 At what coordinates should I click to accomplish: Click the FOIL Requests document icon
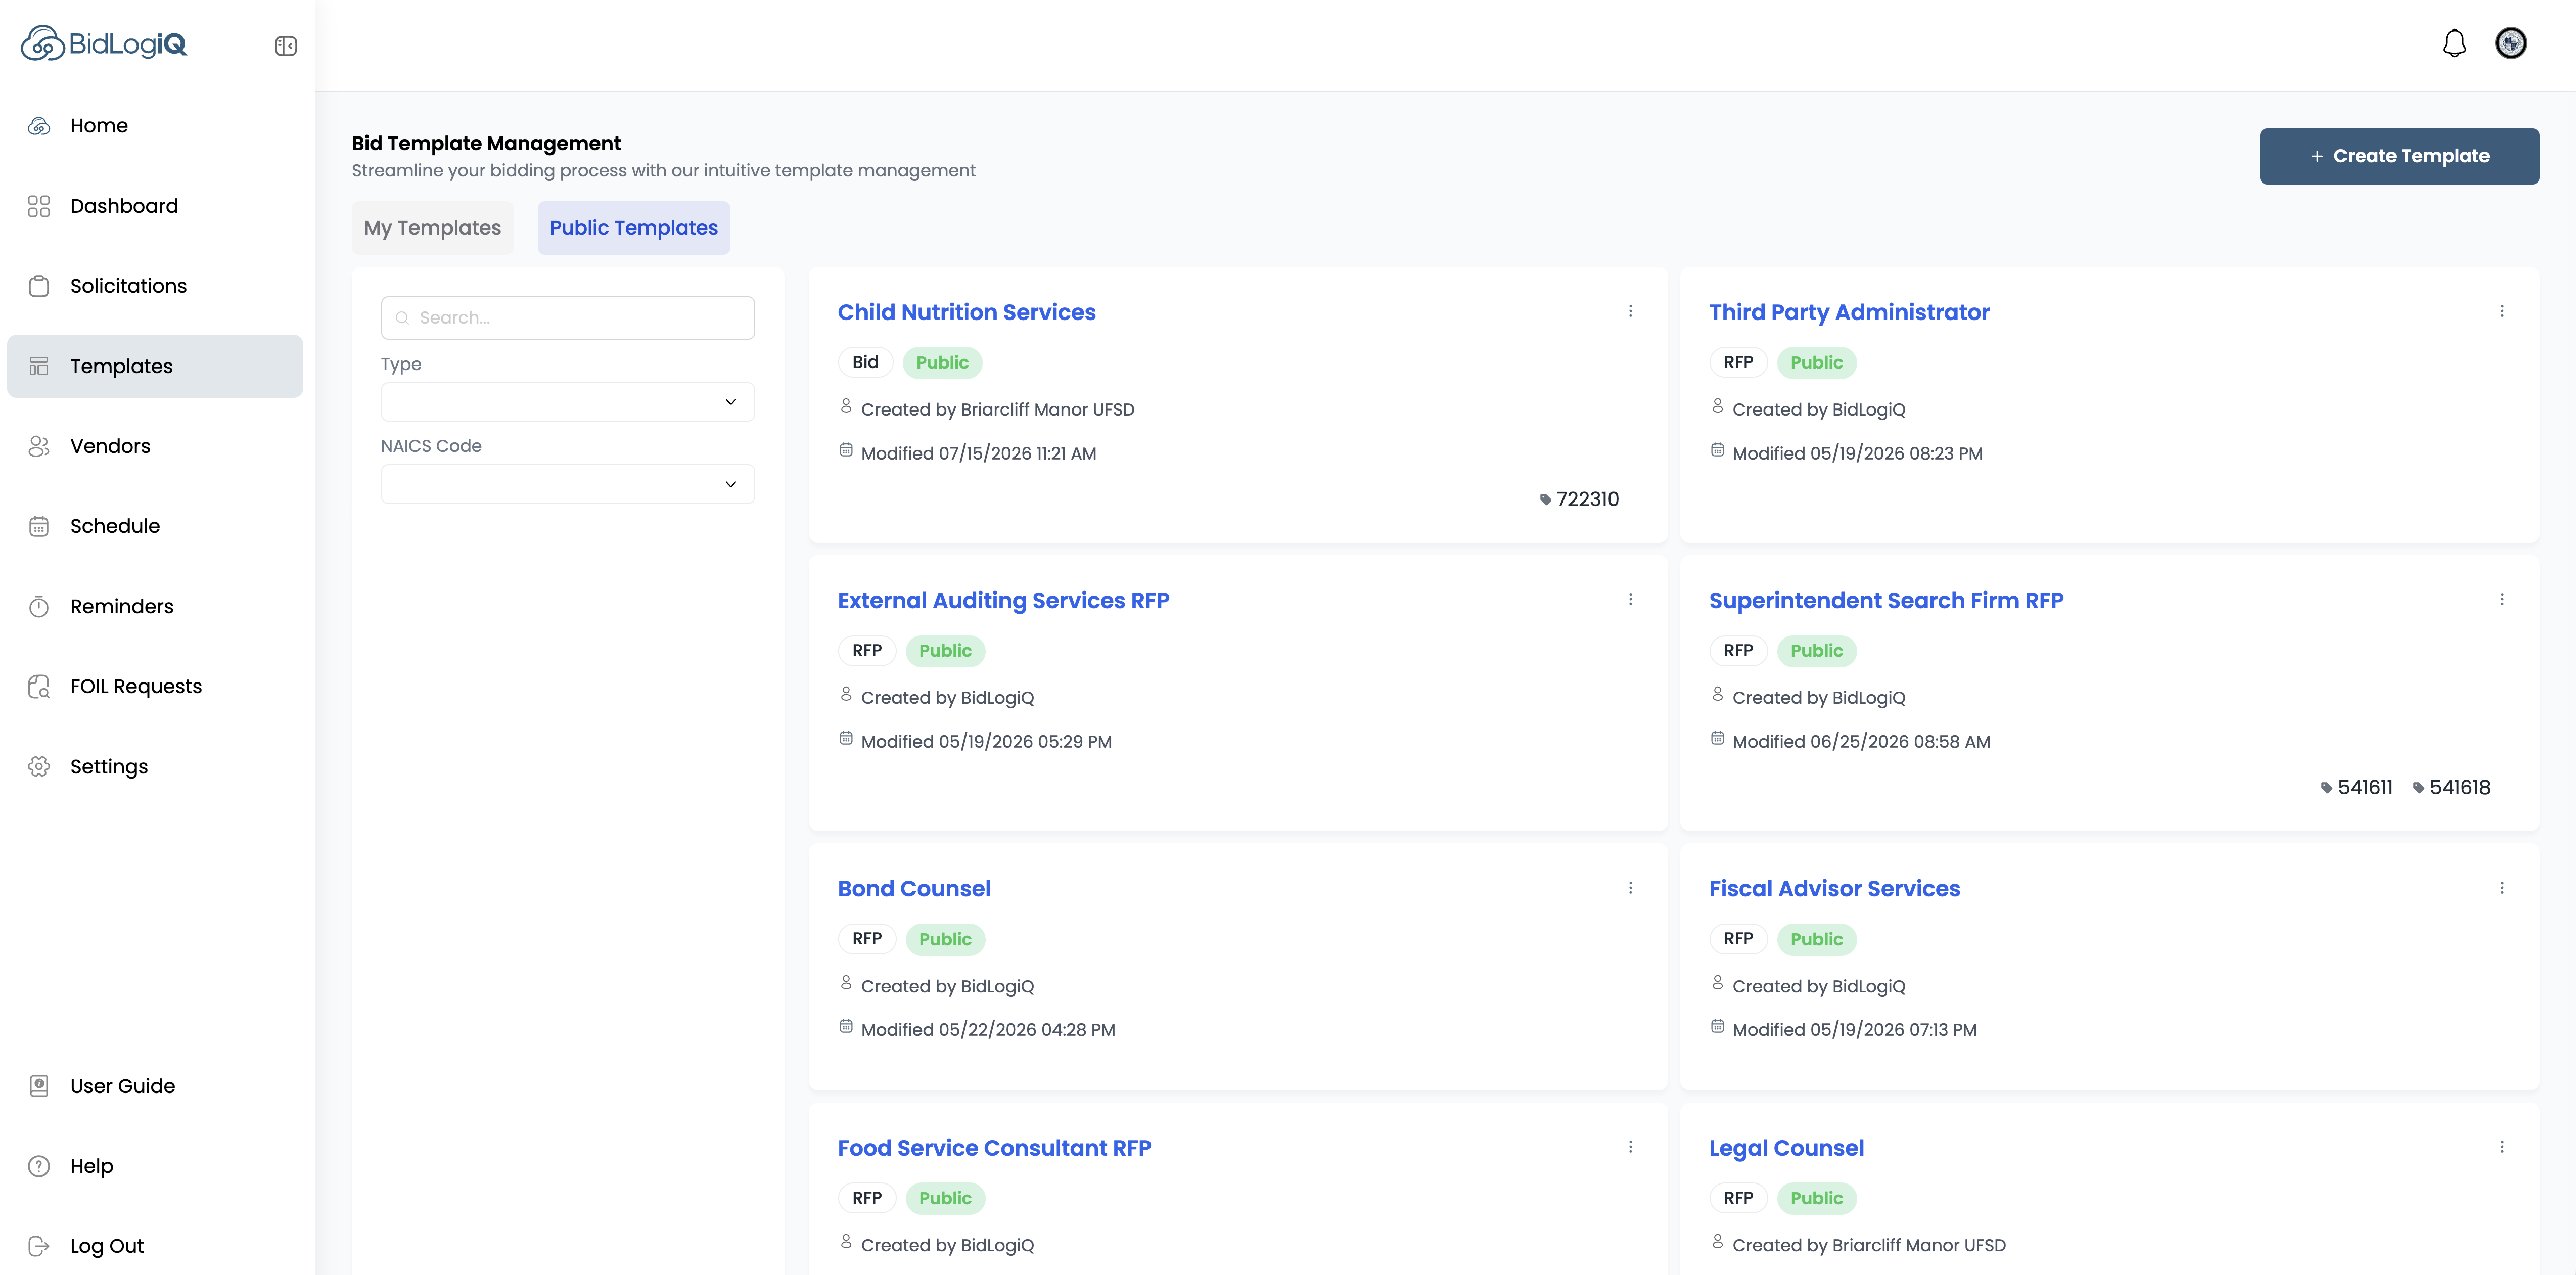[x=39, y=686]
